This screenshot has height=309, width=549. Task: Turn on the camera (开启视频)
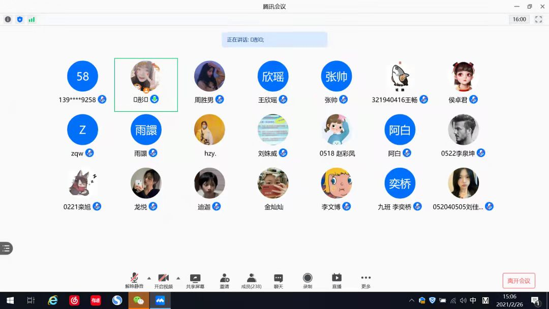pyautogui.click(x=164, y=281)
